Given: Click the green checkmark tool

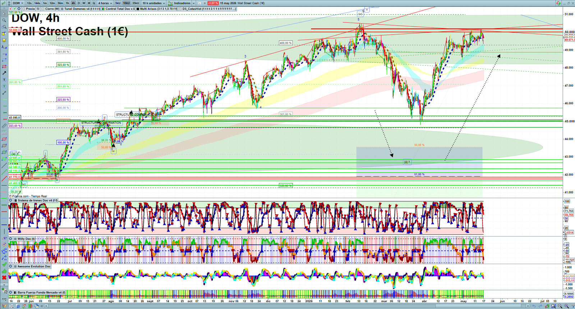Looking at the screenshot, I should pos(4,264).
